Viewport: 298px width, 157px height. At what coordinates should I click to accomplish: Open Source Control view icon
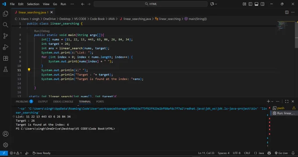tap(6, 36)
